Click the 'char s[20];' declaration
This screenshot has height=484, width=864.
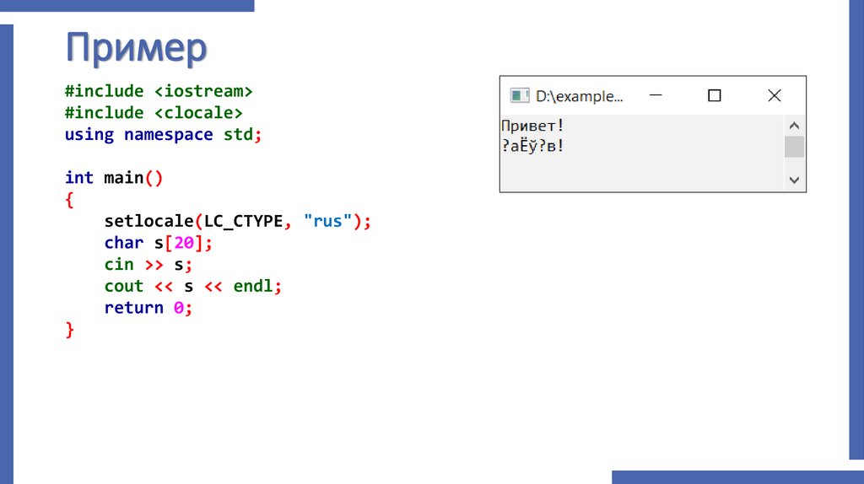(158, 243)
